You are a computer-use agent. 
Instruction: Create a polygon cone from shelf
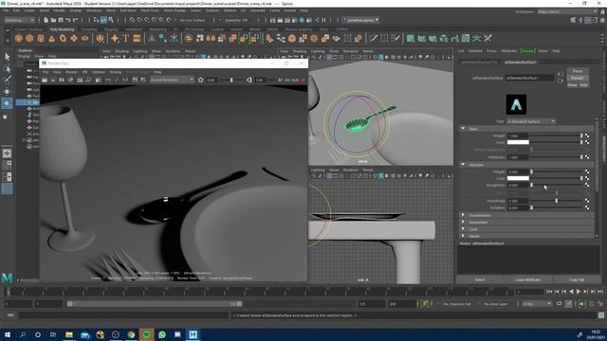[51, 38]
